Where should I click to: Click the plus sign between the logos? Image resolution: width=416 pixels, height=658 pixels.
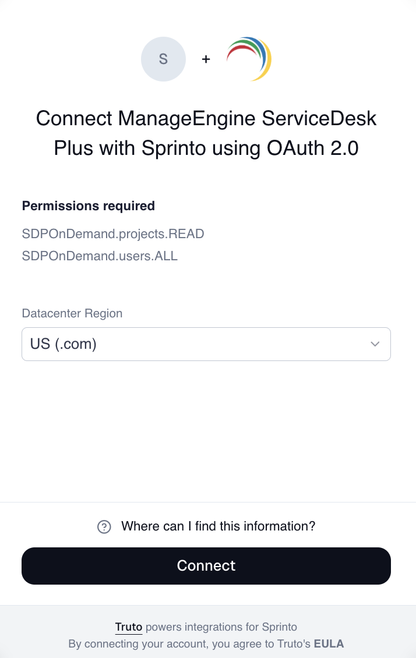(x=206, y=59)
